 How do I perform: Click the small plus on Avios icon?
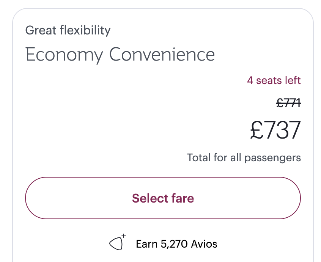point(124,236)
